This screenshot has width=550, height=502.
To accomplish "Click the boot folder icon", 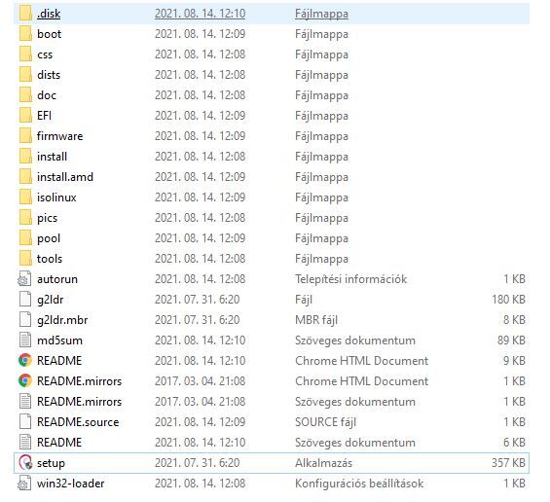I will pos(25,34).
